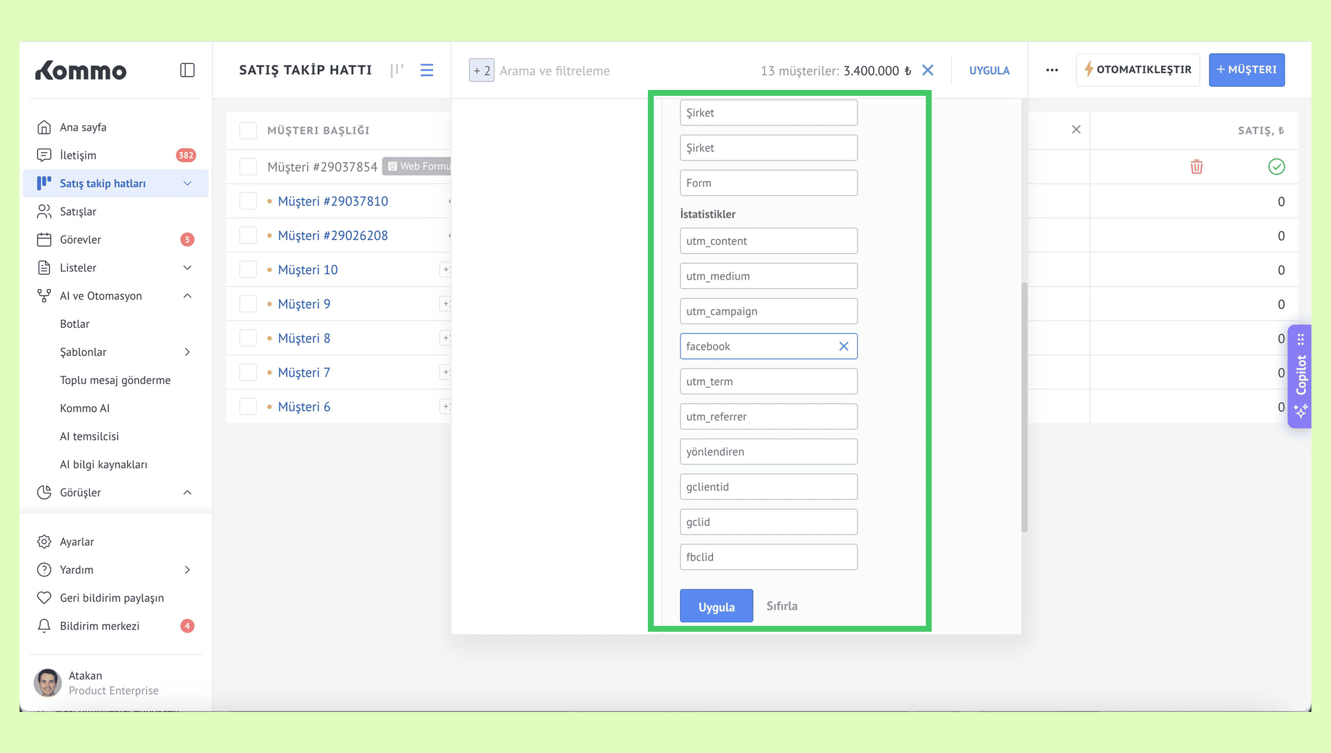Open the Görevler menu item
Screen dimensions: 1331x753
tap(80, 240)
